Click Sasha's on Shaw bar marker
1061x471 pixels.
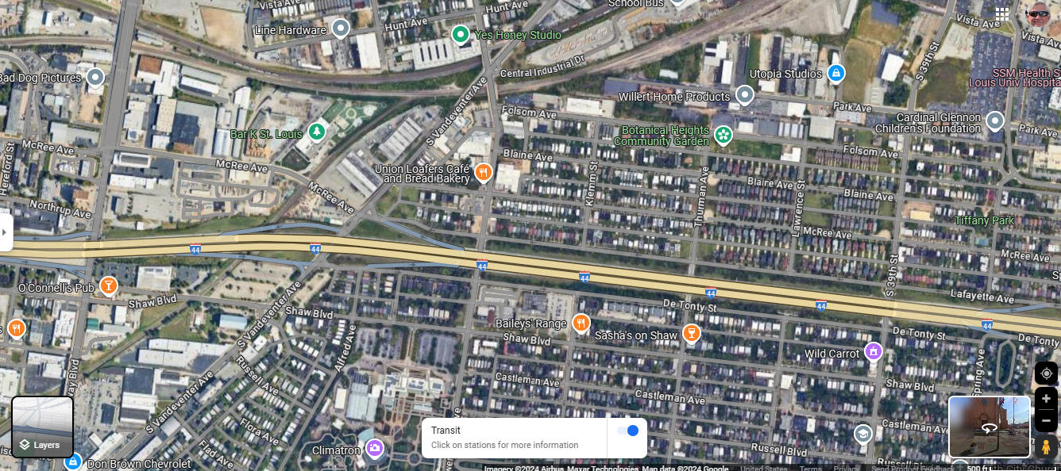692,334
